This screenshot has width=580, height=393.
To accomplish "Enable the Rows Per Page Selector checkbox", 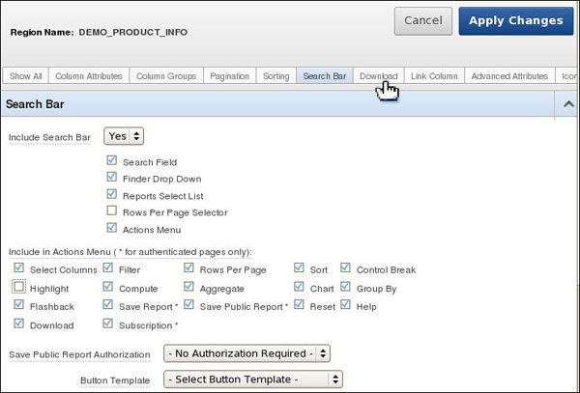I will pos(112,212).
